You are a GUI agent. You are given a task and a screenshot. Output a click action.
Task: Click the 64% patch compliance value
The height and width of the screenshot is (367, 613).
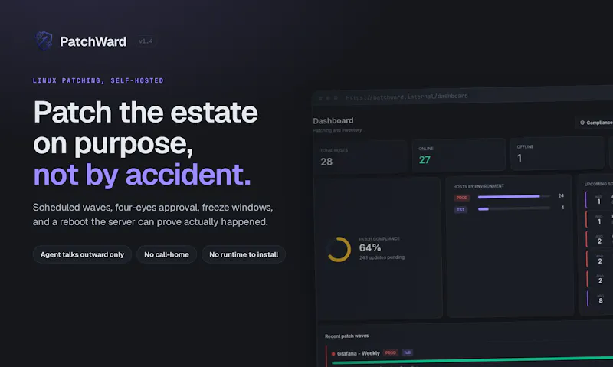[x=370, y=247]
